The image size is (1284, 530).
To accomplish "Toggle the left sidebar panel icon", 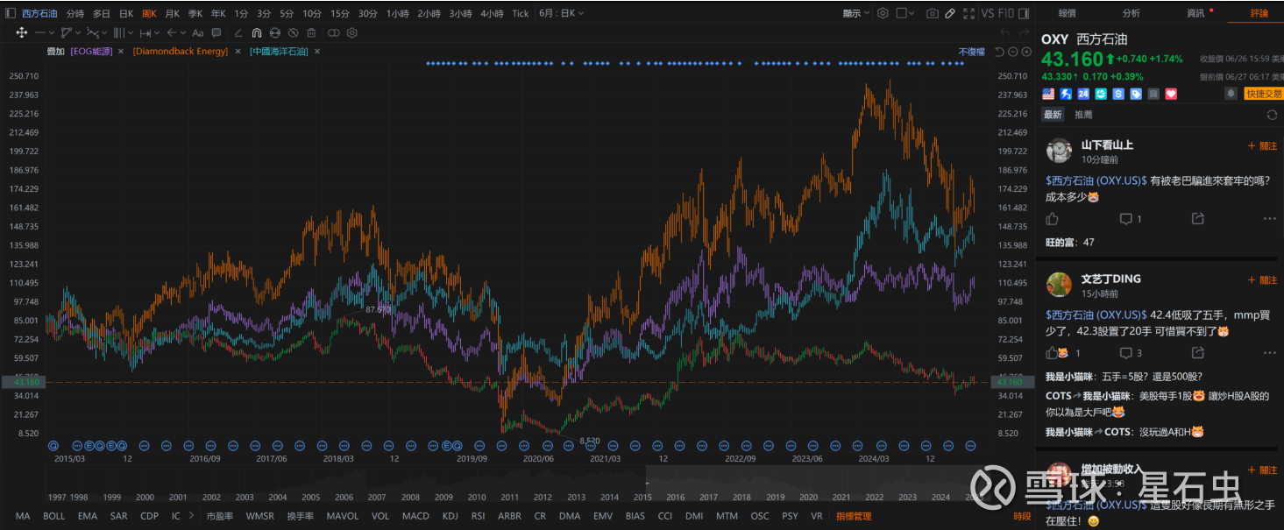I will 9,13.
